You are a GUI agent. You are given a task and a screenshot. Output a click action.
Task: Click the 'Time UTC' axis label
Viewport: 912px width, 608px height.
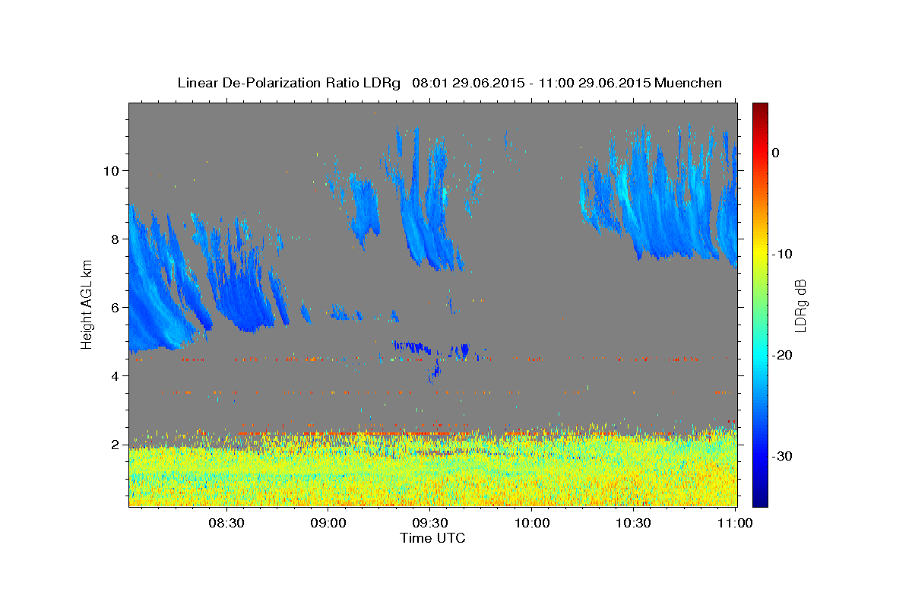tap(433, 538)
